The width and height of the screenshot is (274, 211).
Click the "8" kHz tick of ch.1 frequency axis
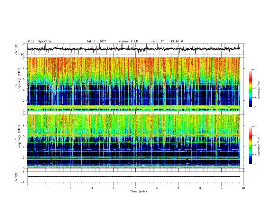click(x=24, y=68)
